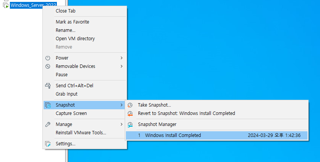Expand the Manage submenu arrow

[122, 124]
